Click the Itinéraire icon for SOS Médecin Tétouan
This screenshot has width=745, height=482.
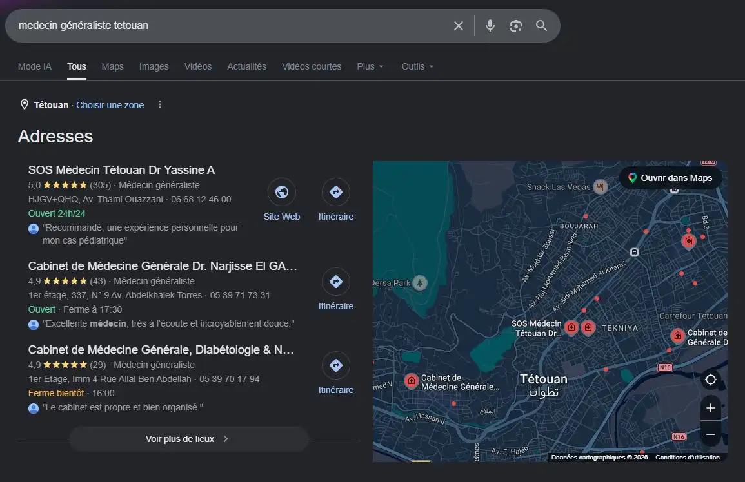(336, 192)
